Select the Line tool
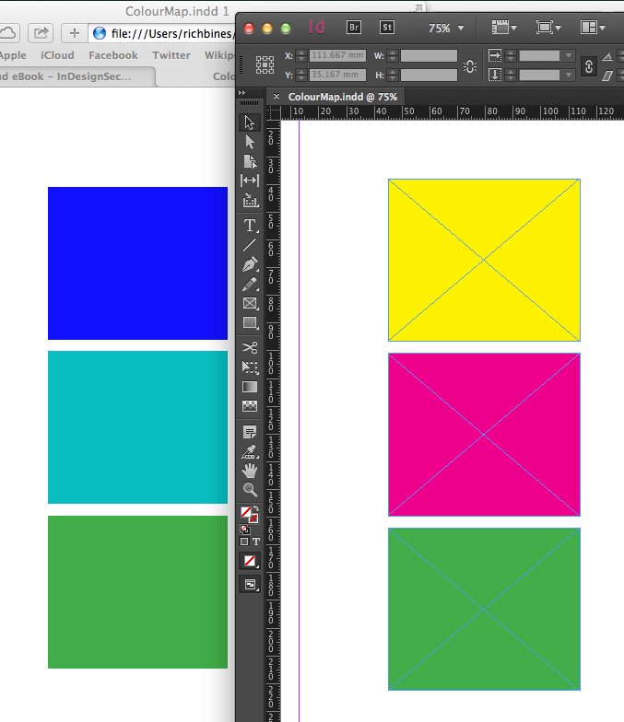 coord(249,245)
